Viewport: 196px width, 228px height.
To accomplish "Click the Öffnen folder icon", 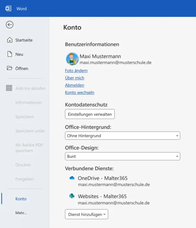I will (x=9, y=68).
